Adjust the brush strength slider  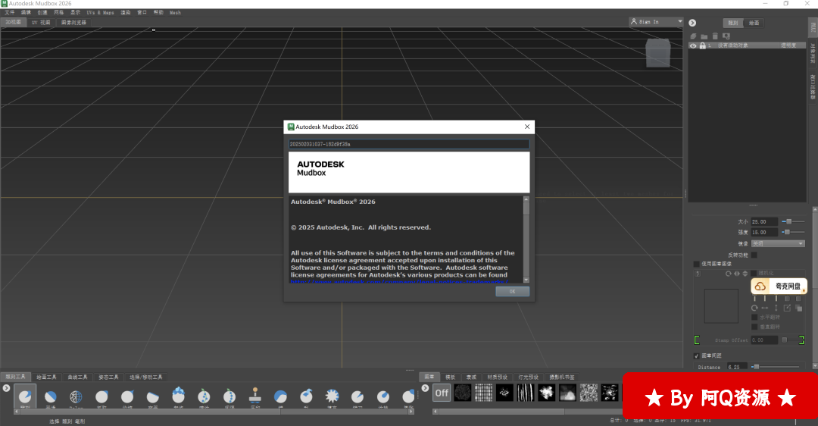click(x=793, y=232)
